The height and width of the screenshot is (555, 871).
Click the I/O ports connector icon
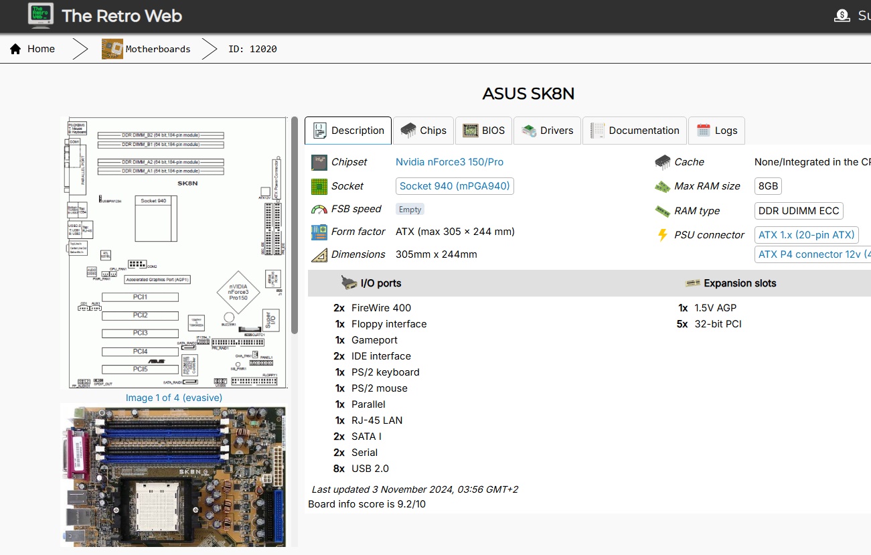click(349, 283)
